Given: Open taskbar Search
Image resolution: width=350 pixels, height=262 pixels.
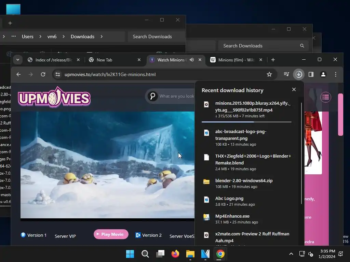Looking at the screenshot, I should click(145, 254).
